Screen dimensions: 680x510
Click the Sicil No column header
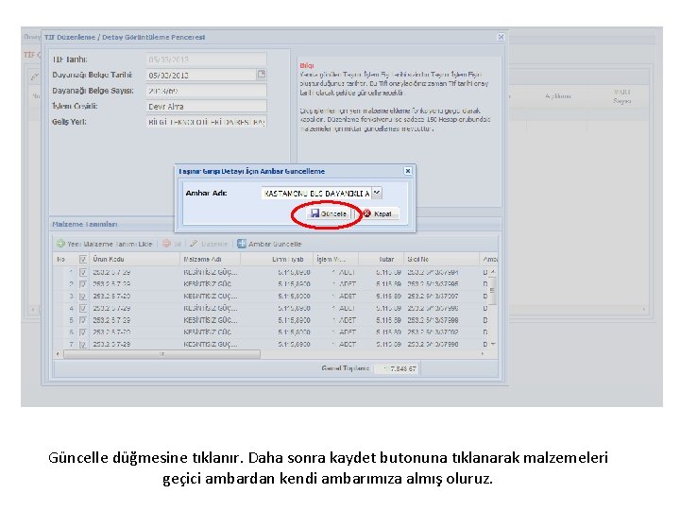point(441,259)
